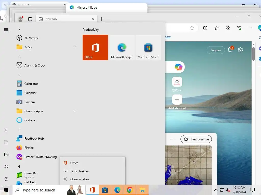Click the Microsoft Edge tile
This screenshot has height=195, width=261.
tap(121, 47)
